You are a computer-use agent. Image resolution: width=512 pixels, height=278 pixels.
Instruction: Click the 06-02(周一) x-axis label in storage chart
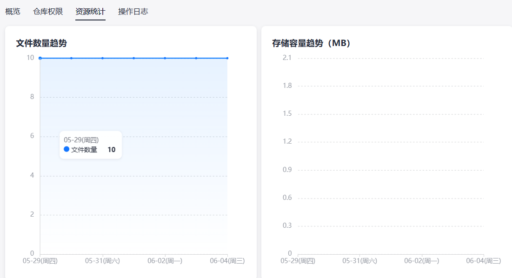click(421, 261)
